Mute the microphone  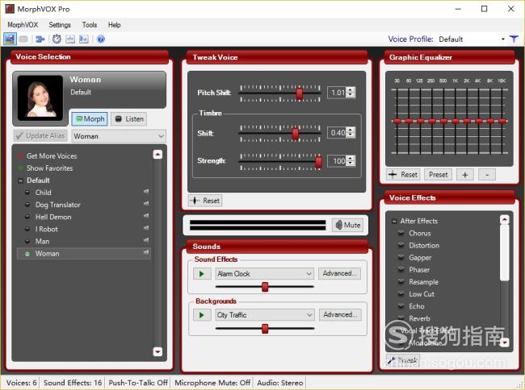[x=348, y=225]
